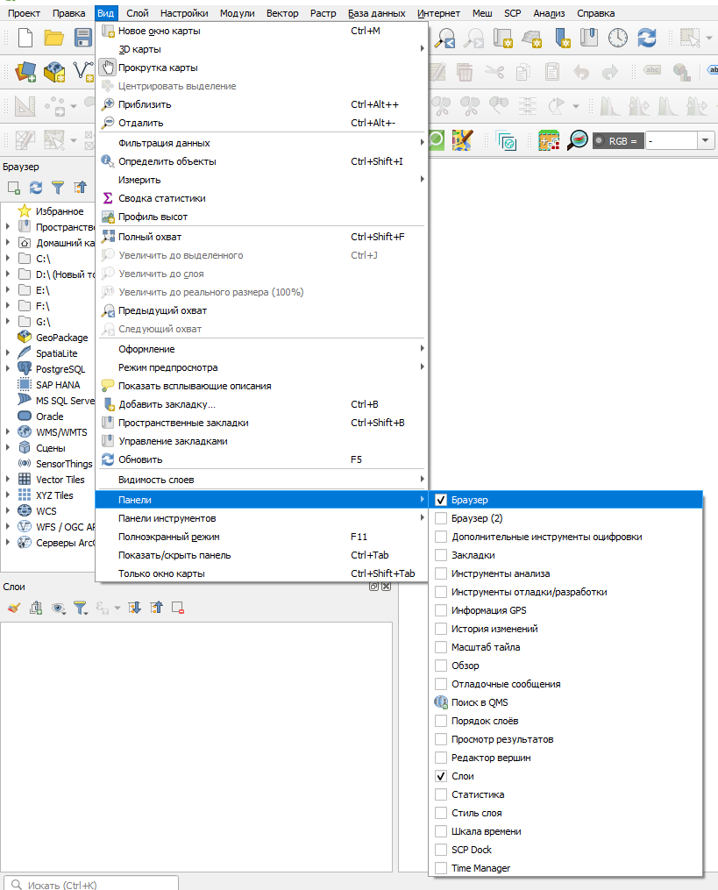The height and width of the screenshot is (890, 718).
Task: Expand the XYZ Tiles tree node
Action: (8, 495)
